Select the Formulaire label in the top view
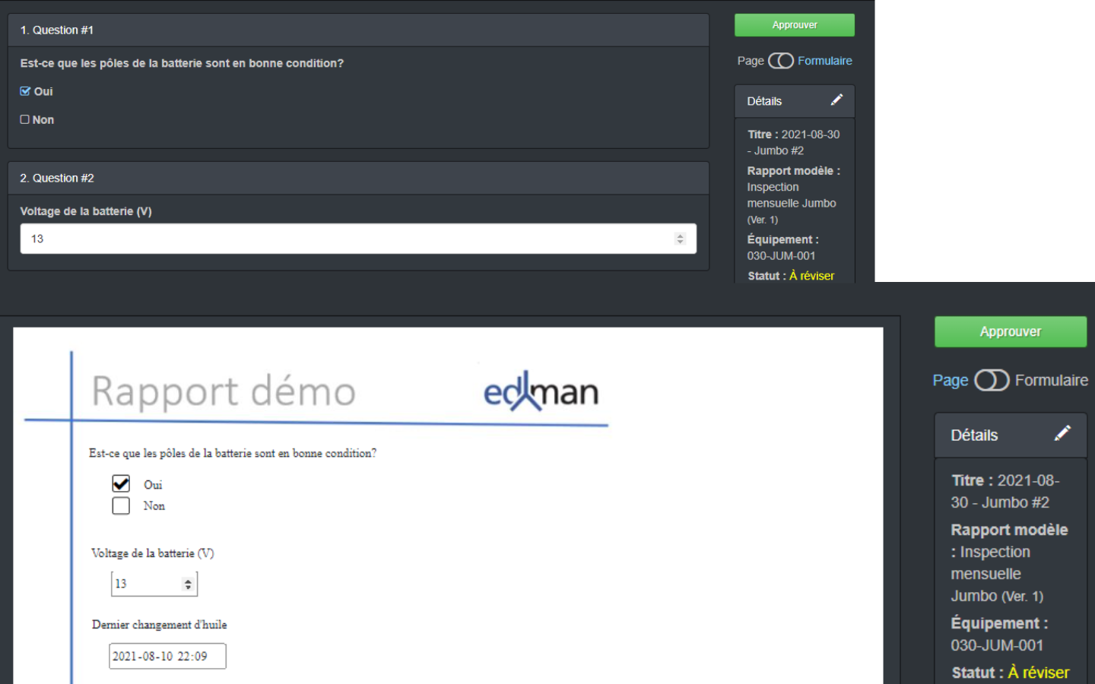This screenshot has height=684, width=1095. tap(825, 61)
